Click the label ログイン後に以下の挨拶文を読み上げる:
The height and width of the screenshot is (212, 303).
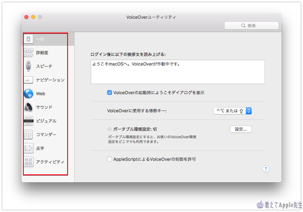pos(128,54)
